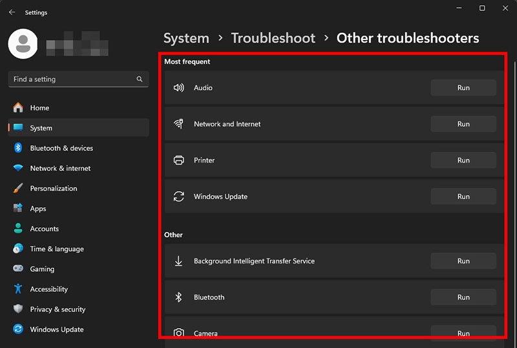Run the Bluetooth troubleshooter
The width and height of the screenshot is (517, 348).
tap(463, 297)
